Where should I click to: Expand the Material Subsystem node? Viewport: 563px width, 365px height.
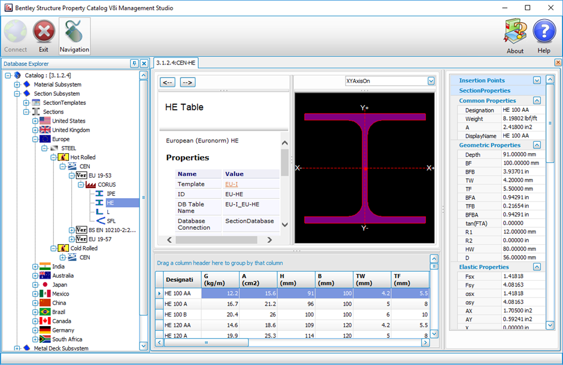point(17,84)
